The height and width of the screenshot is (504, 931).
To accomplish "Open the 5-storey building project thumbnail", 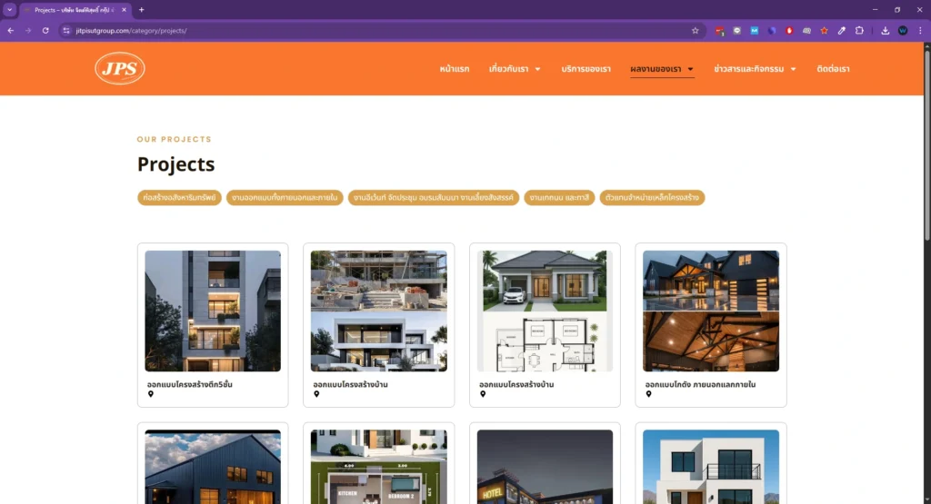I will [213, 311].
